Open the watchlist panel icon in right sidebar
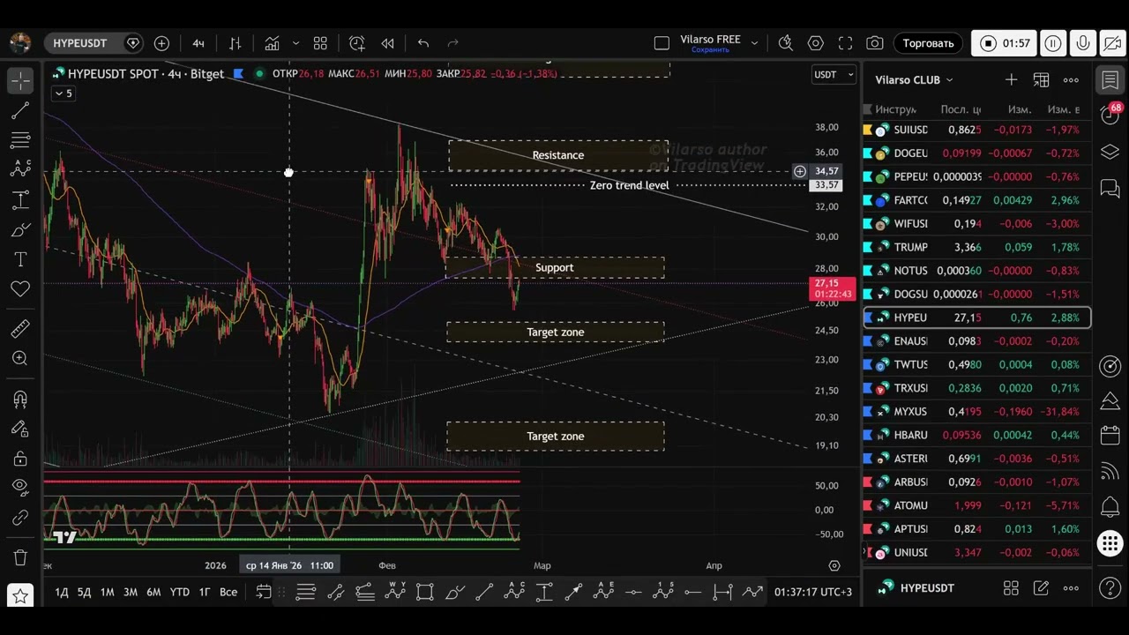This screenshot has width=1129, height=635. [x=1110, y=80]
